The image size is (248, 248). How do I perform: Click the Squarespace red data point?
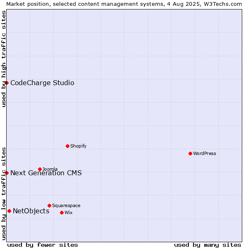[49, 205]
